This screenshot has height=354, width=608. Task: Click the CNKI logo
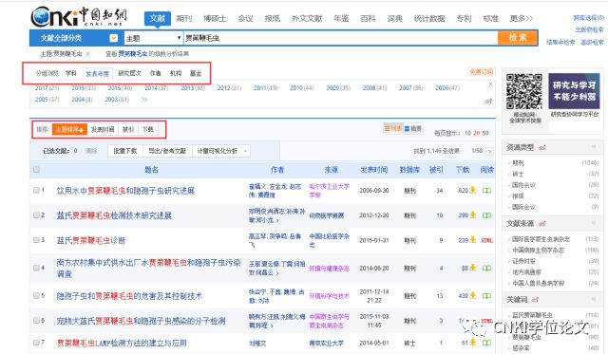tap(78, 17)
